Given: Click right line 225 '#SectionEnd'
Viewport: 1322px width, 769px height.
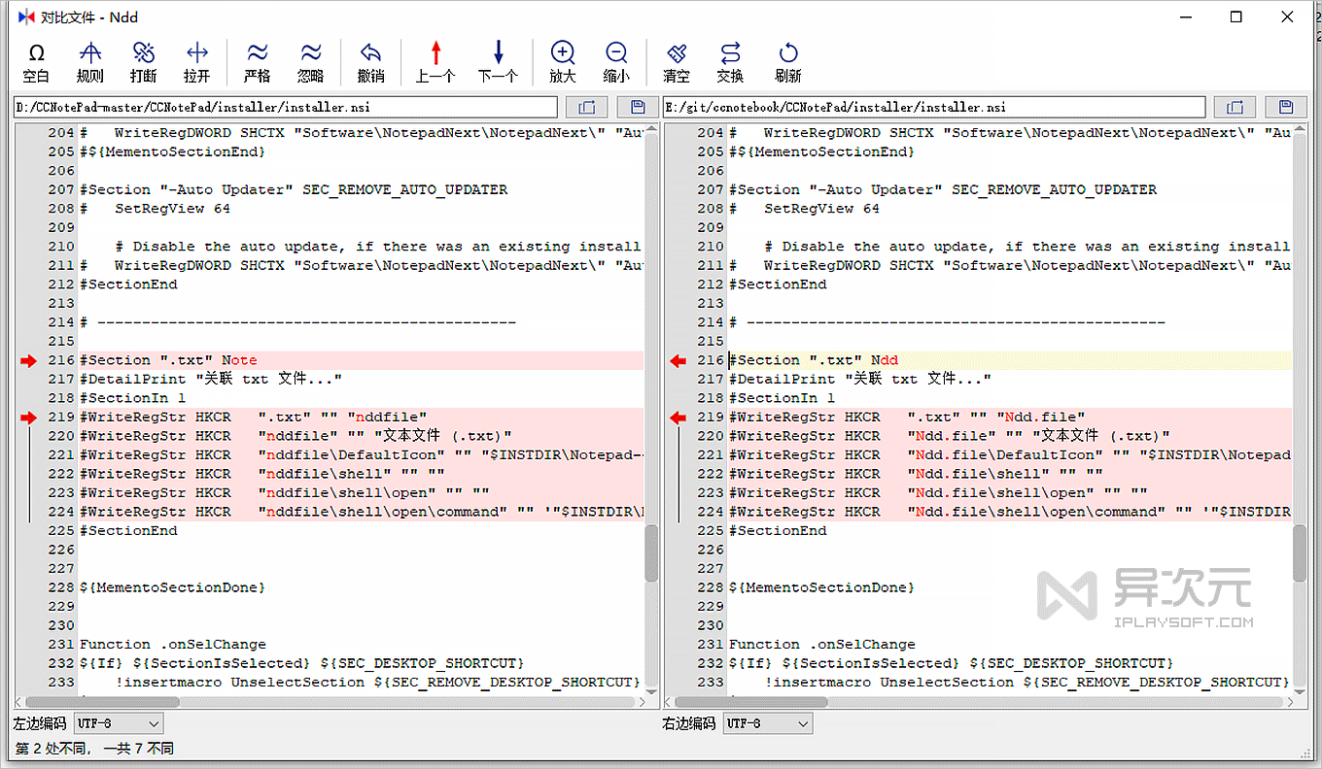Looking at the screenshot, I should point(778,531).
